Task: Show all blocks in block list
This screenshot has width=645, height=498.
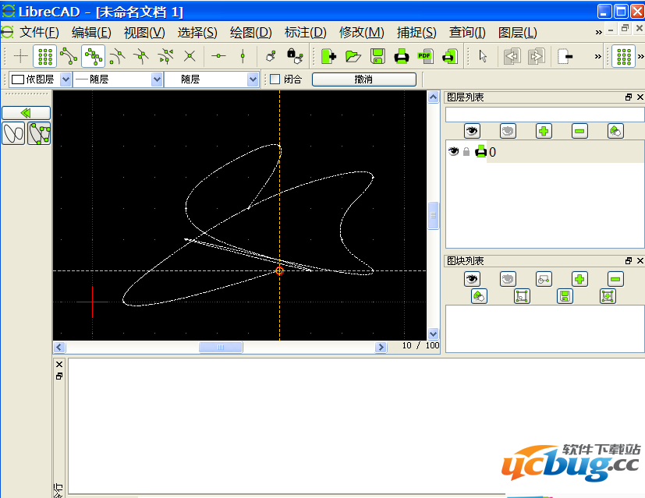Action: pyautogui.click(x=472, y=279)
